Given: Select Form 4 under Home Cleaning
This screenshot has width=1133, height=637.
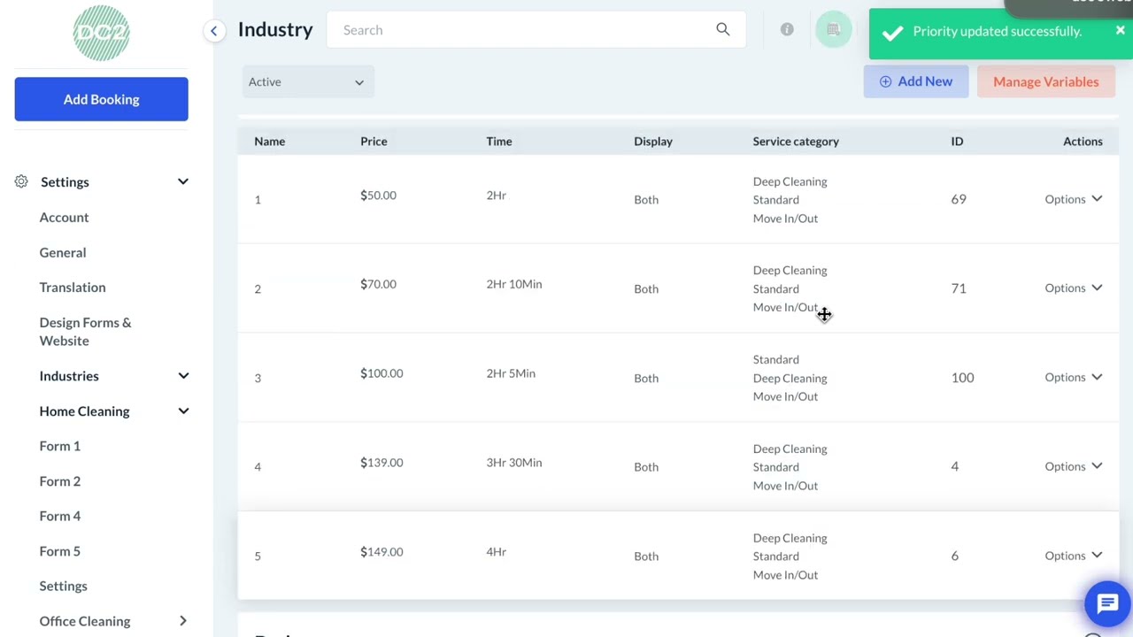Looking at the screenshot, I should (60, 516).
